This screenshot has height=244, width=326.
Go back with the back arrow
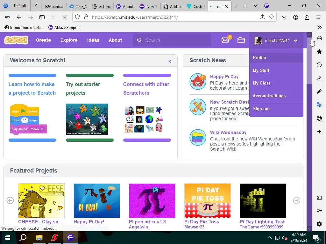(19, 17)
